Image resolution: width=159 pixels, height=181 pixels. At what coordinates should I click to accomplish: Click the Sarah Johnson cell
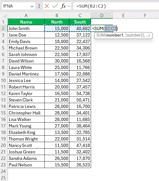coord(26,54)
